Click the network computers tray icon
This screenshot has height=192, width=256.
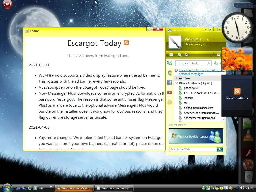pos(237,188)
